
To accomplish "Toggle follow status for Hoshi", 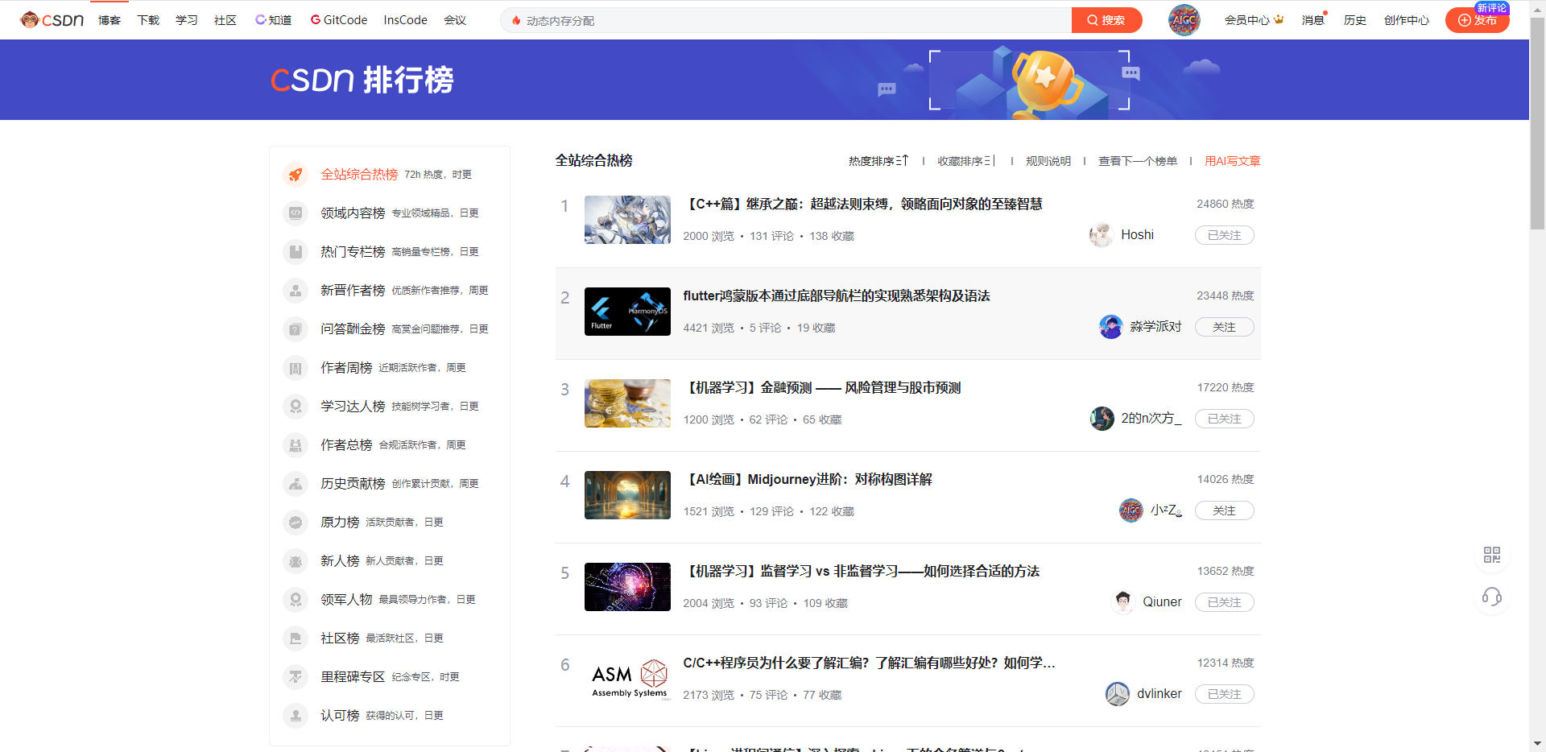I will [x=1224, y=235].
